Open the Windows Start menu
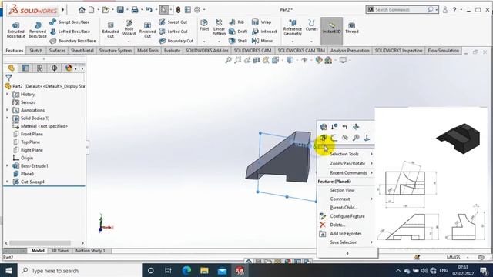The height and width of the screenshot is (277, 493). tap(8, 270)
